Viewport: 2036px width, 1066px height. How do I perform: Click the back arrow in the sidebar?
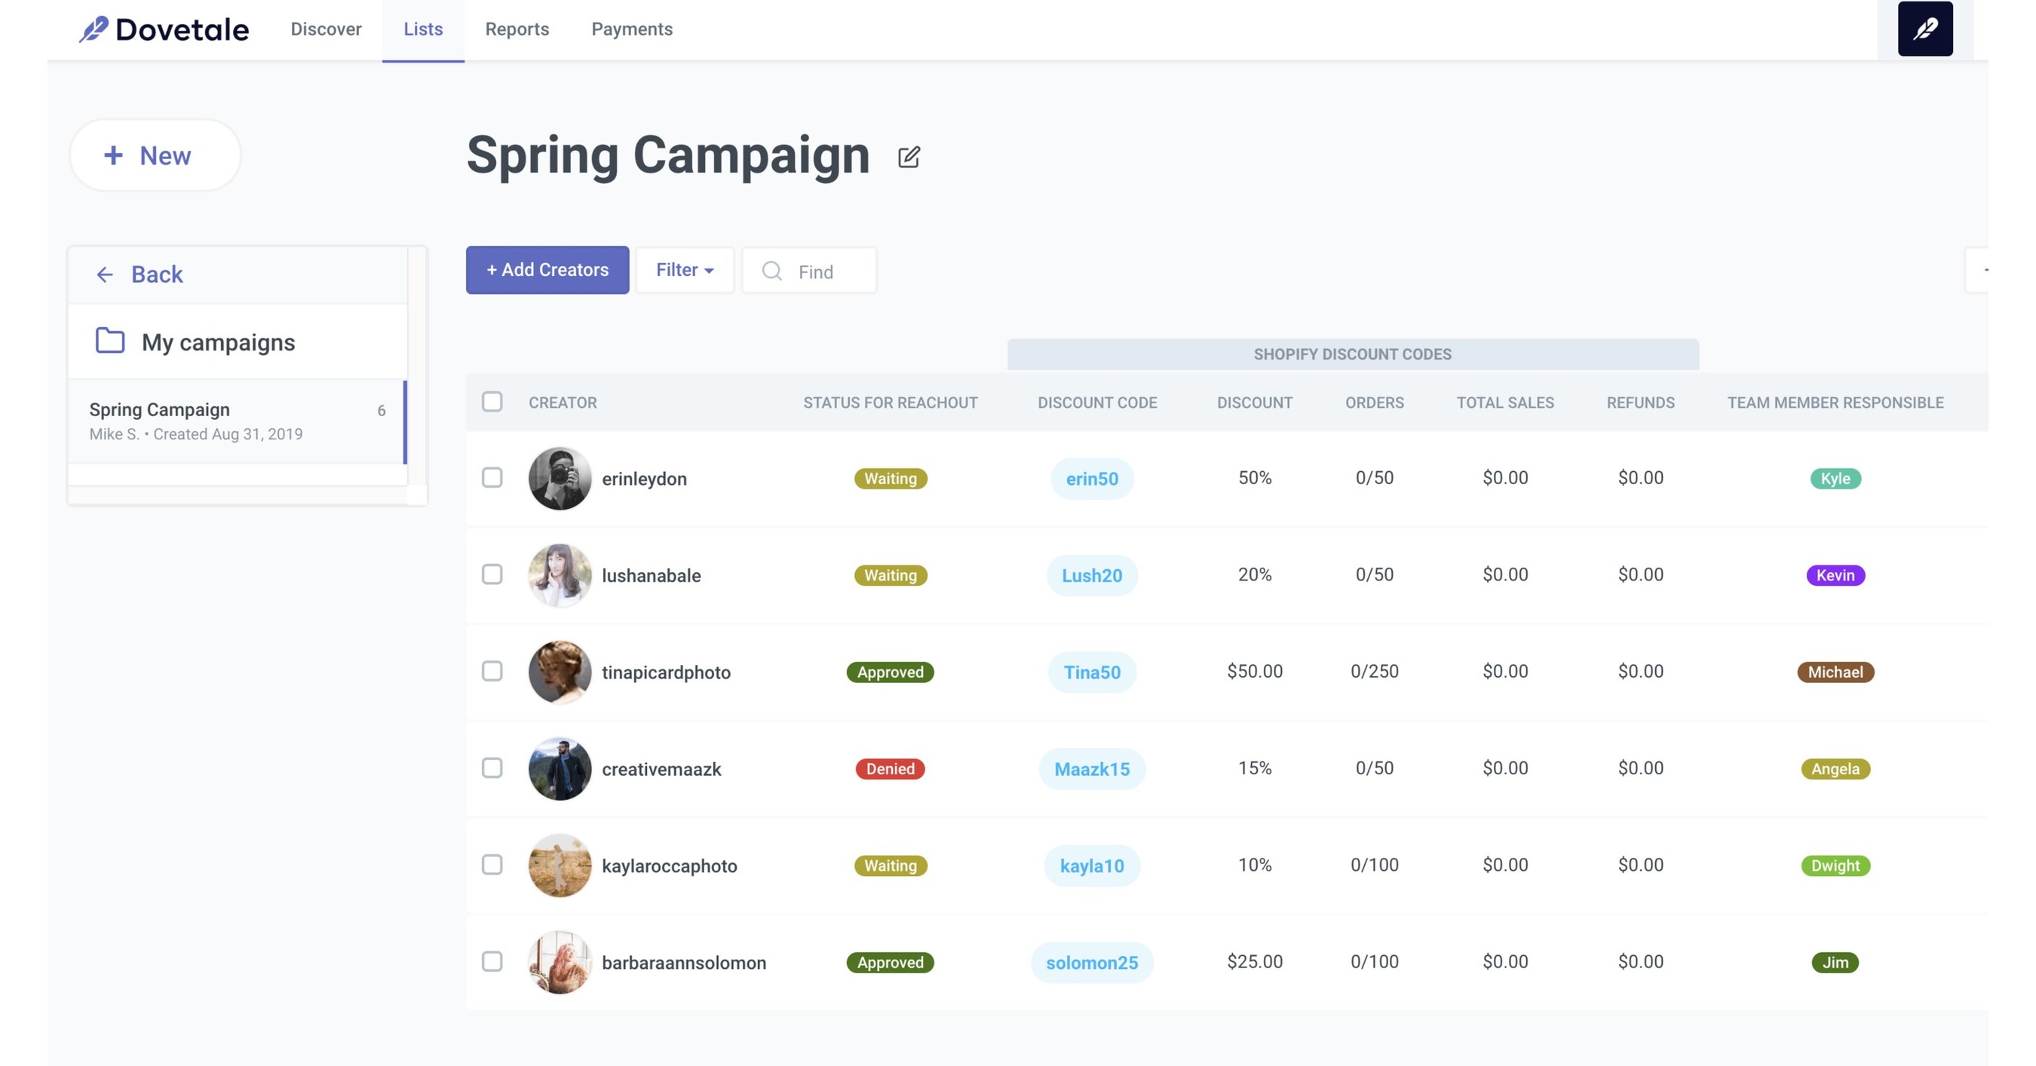coord(105,274)
